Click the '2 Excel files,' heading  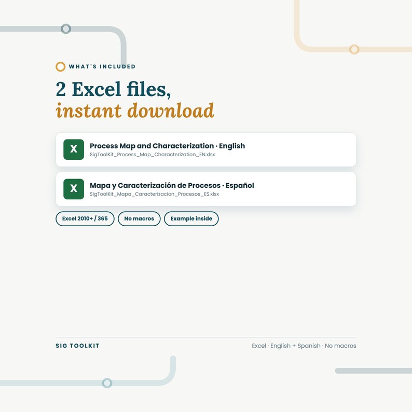[x=113, y=89]
